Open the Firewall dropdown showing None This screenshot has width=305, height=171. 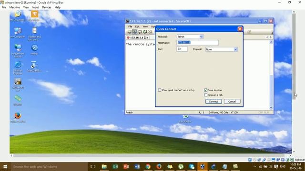[x=221, y=49]
